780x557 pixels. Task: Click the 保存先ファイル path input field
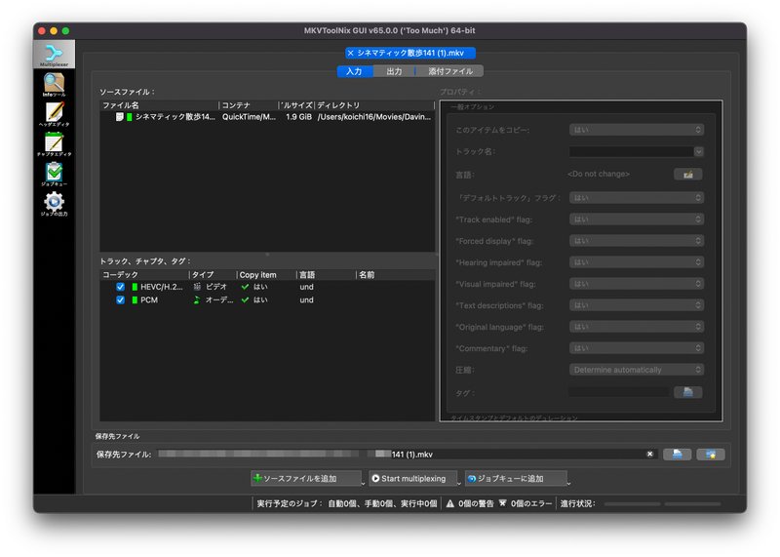(x=408, y=454)
